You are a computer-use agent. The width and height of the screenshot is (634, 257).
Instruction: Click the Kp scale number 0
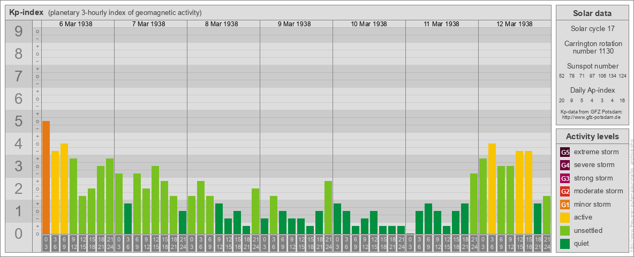[x=19, y=233]
